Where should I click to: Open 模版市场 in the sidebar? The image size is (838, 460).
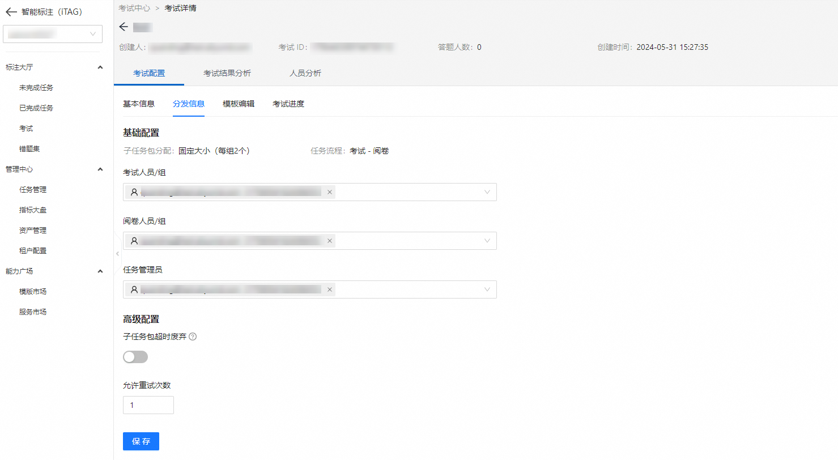click(33, 292)
